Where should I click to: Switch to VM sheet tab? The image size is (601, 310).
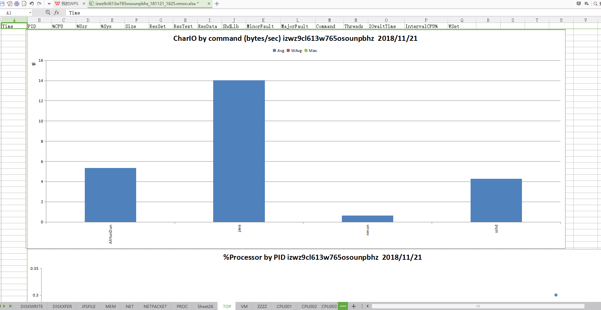[x=244, y=306]
